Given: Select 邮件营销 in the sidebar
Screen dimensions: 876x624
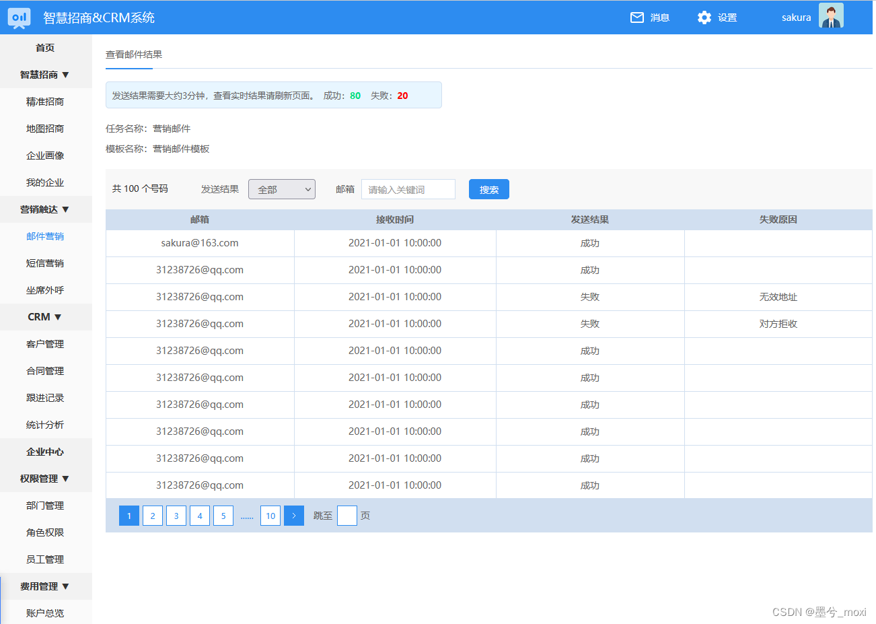Looking at the screenshot, I should pyautogui.click(x=45, y=236).
